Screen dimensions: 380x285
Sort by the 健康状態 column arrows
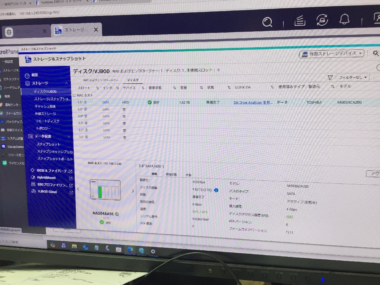pyautogui.click(x=174, y=88)
